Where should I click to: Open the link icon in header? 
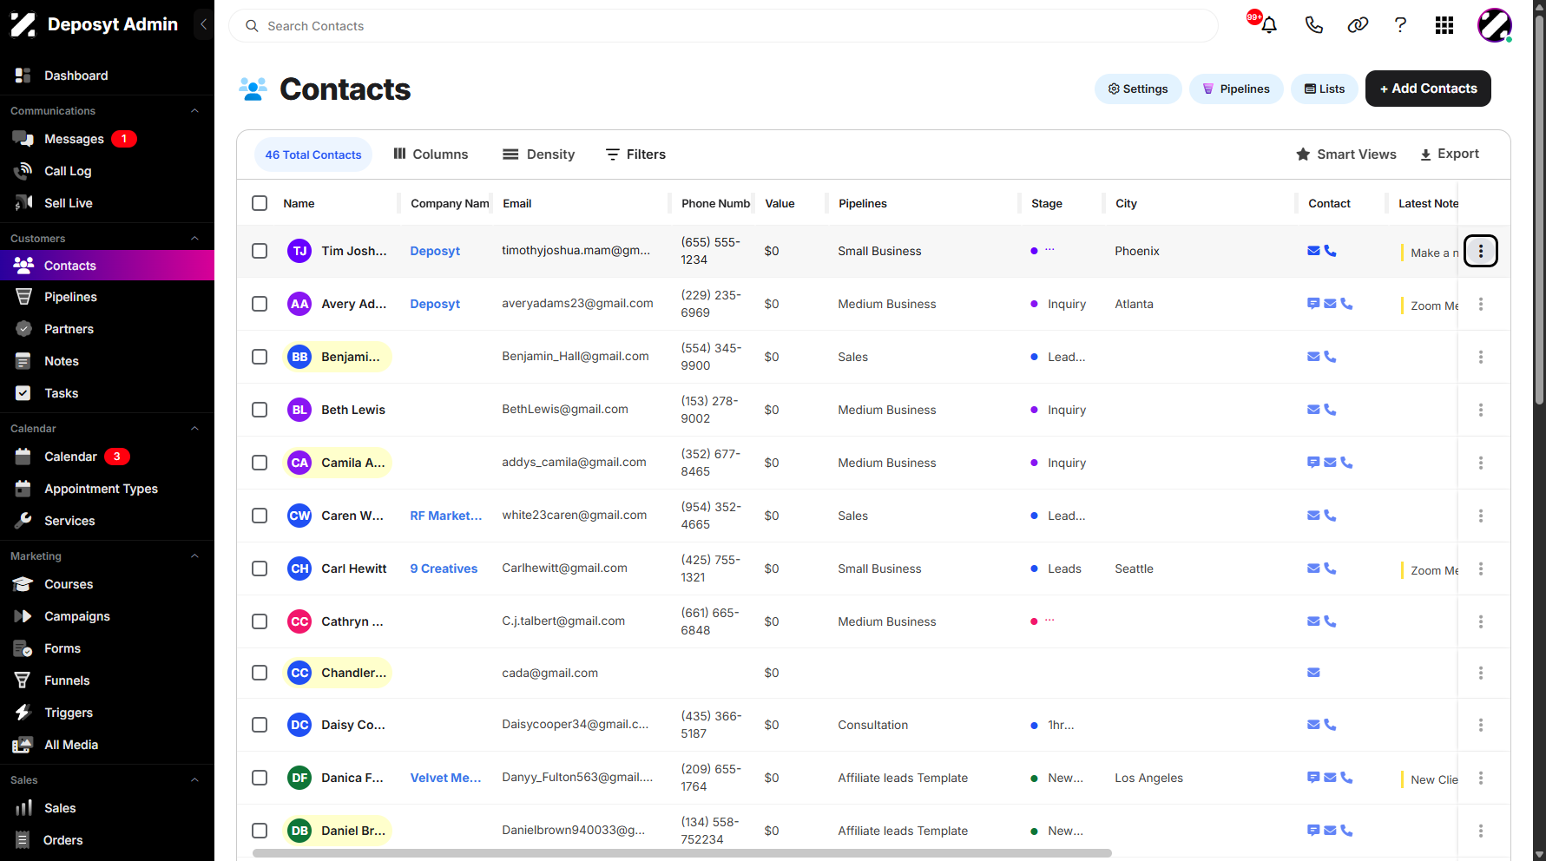(1358, 25)
